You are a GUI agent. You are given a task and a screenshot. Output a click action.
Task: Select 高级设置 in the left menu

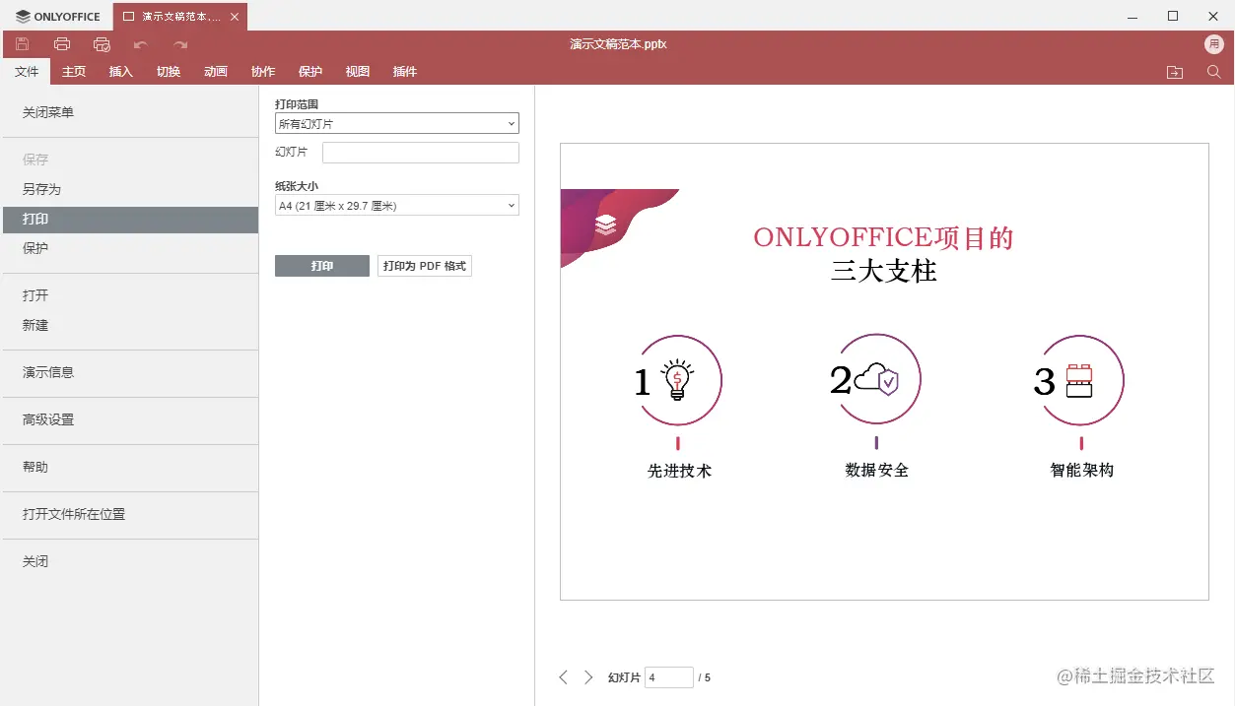pos(48,419)
